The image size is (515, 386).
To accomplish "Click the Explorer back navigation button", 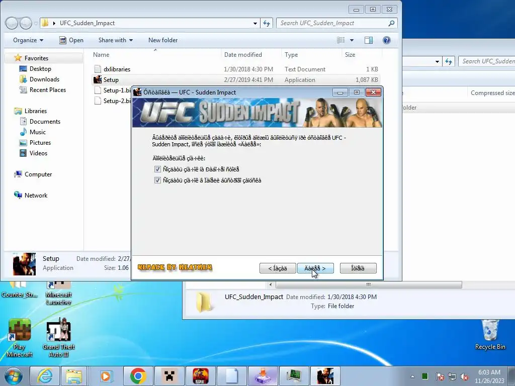I will coord(12,23).
